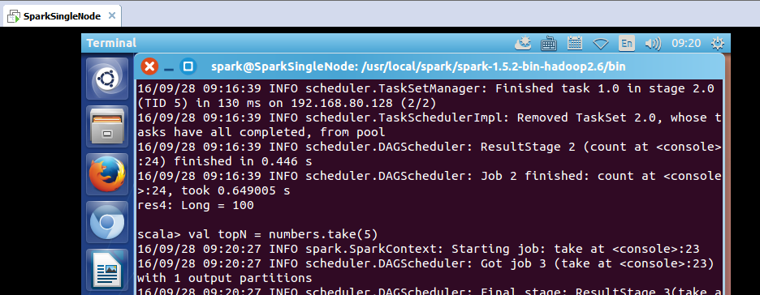Open the weather indicator in top panel
This screenshot has width=760, height=295.
click(524, 44)
